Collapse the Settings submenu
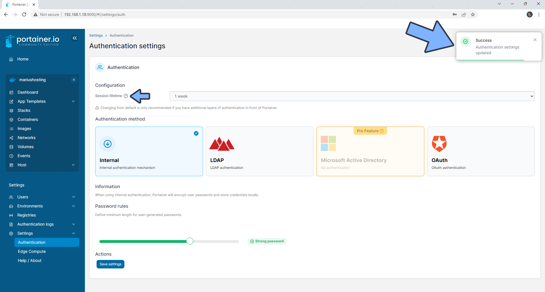 click(74, 233)
